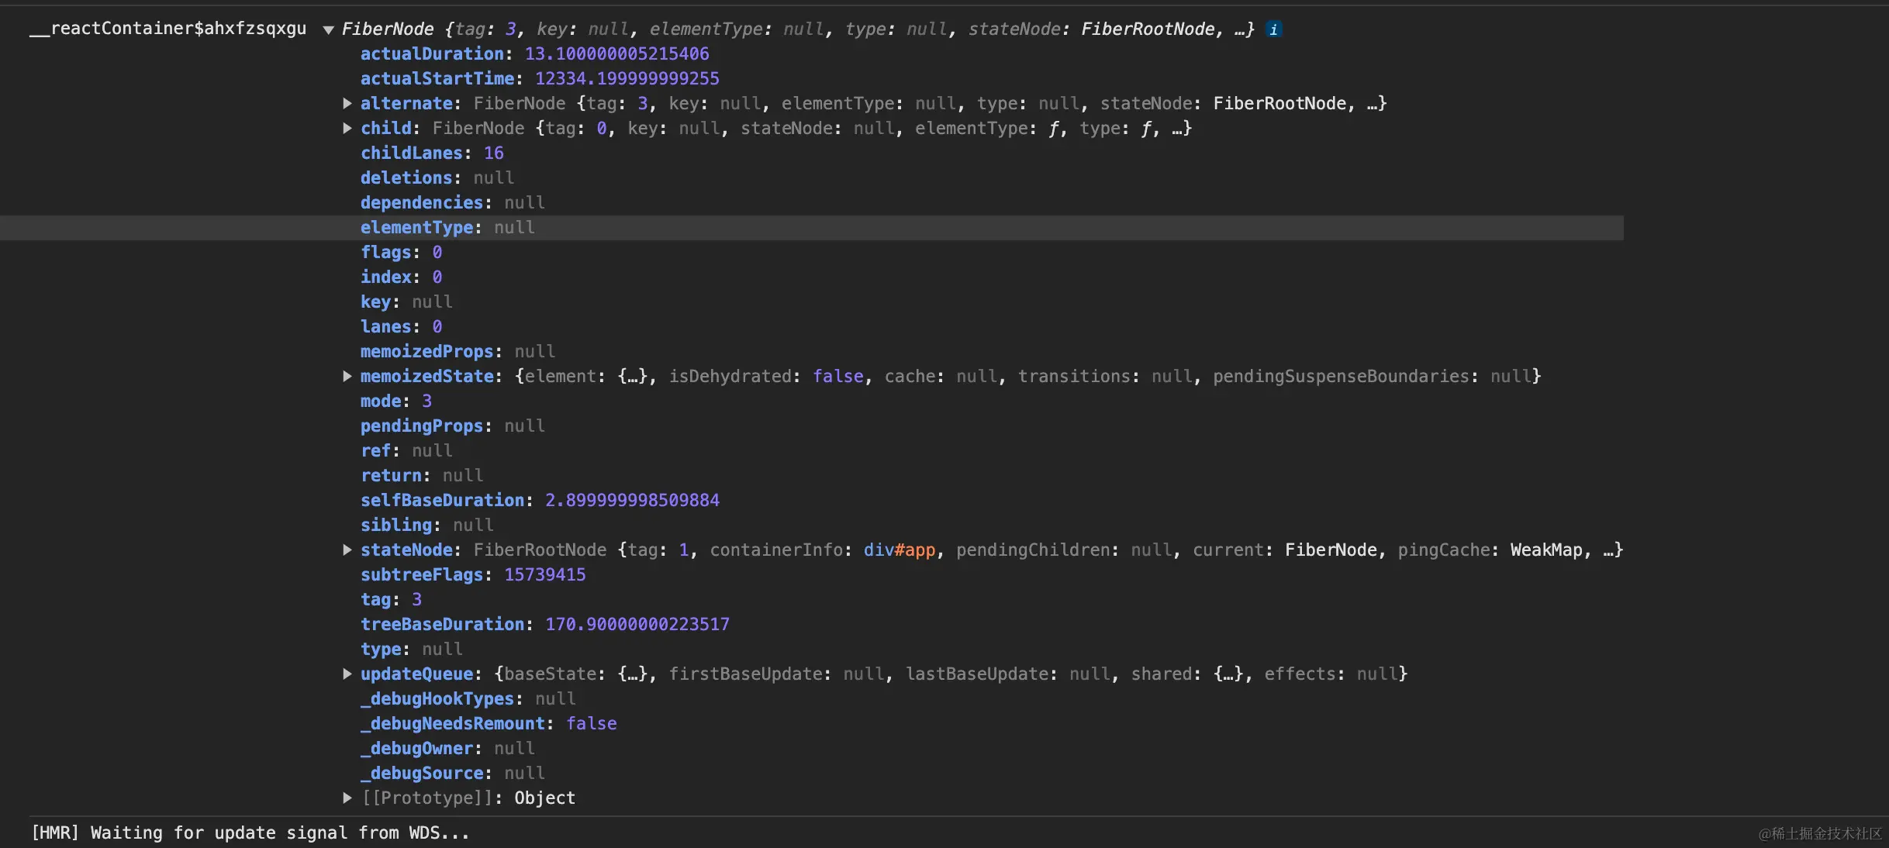This screenshot has height=848, width=1889.
Task: Click the _debugNeedsRemount false value
Action: coord(591,723)
